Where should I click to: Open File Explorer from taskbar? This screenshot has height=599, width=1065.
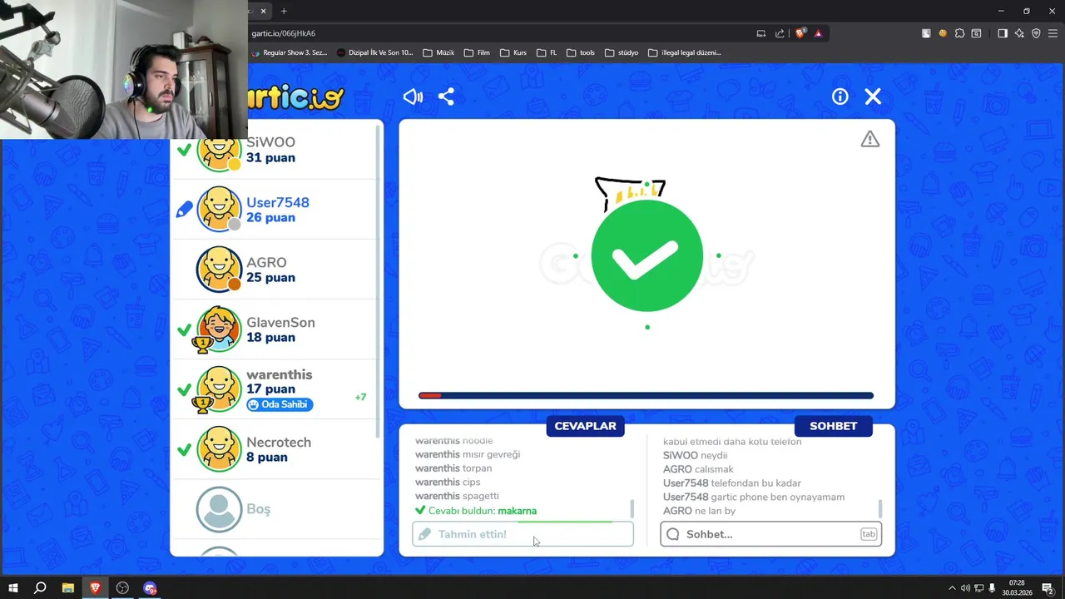(67, 588)
